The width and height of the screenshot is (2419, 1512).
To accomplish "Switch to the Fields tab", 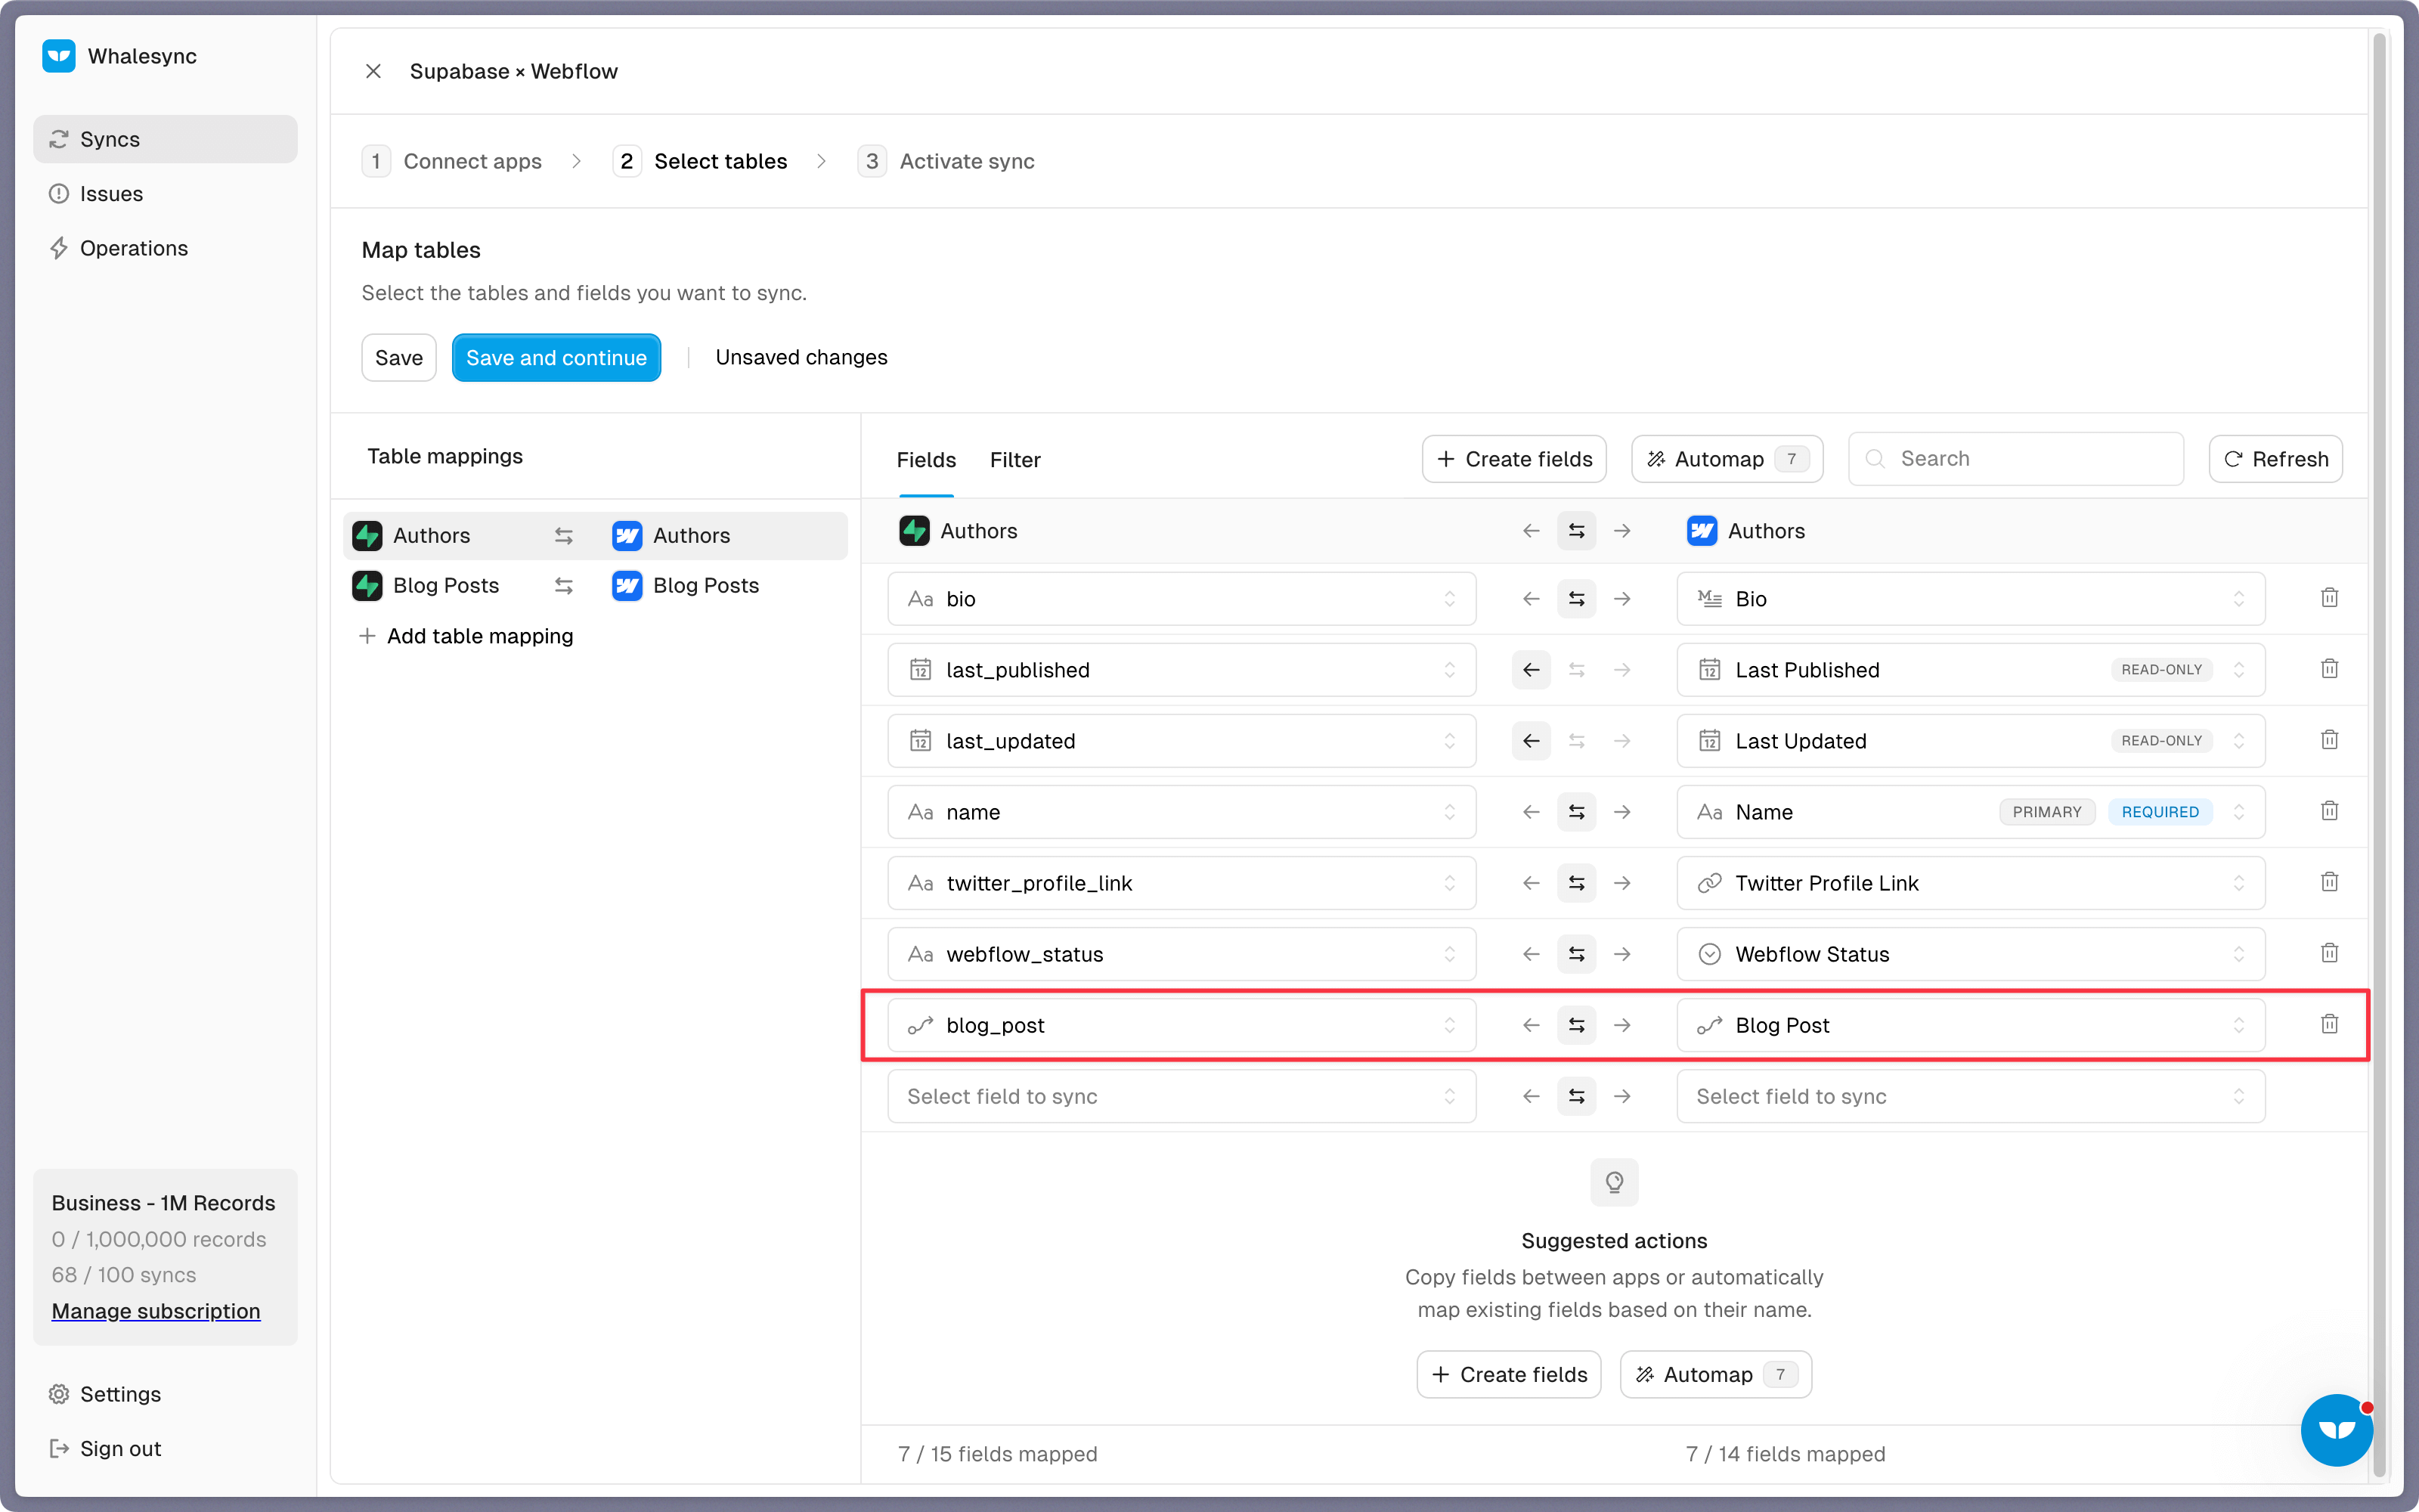I will [925, 459].
